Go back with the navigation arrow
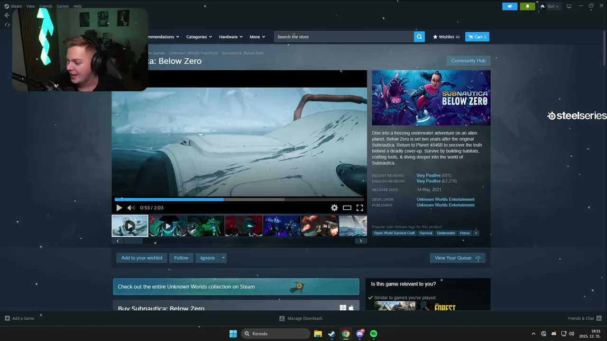This screenshot has height=341, width=607. (x=7, y=15)
